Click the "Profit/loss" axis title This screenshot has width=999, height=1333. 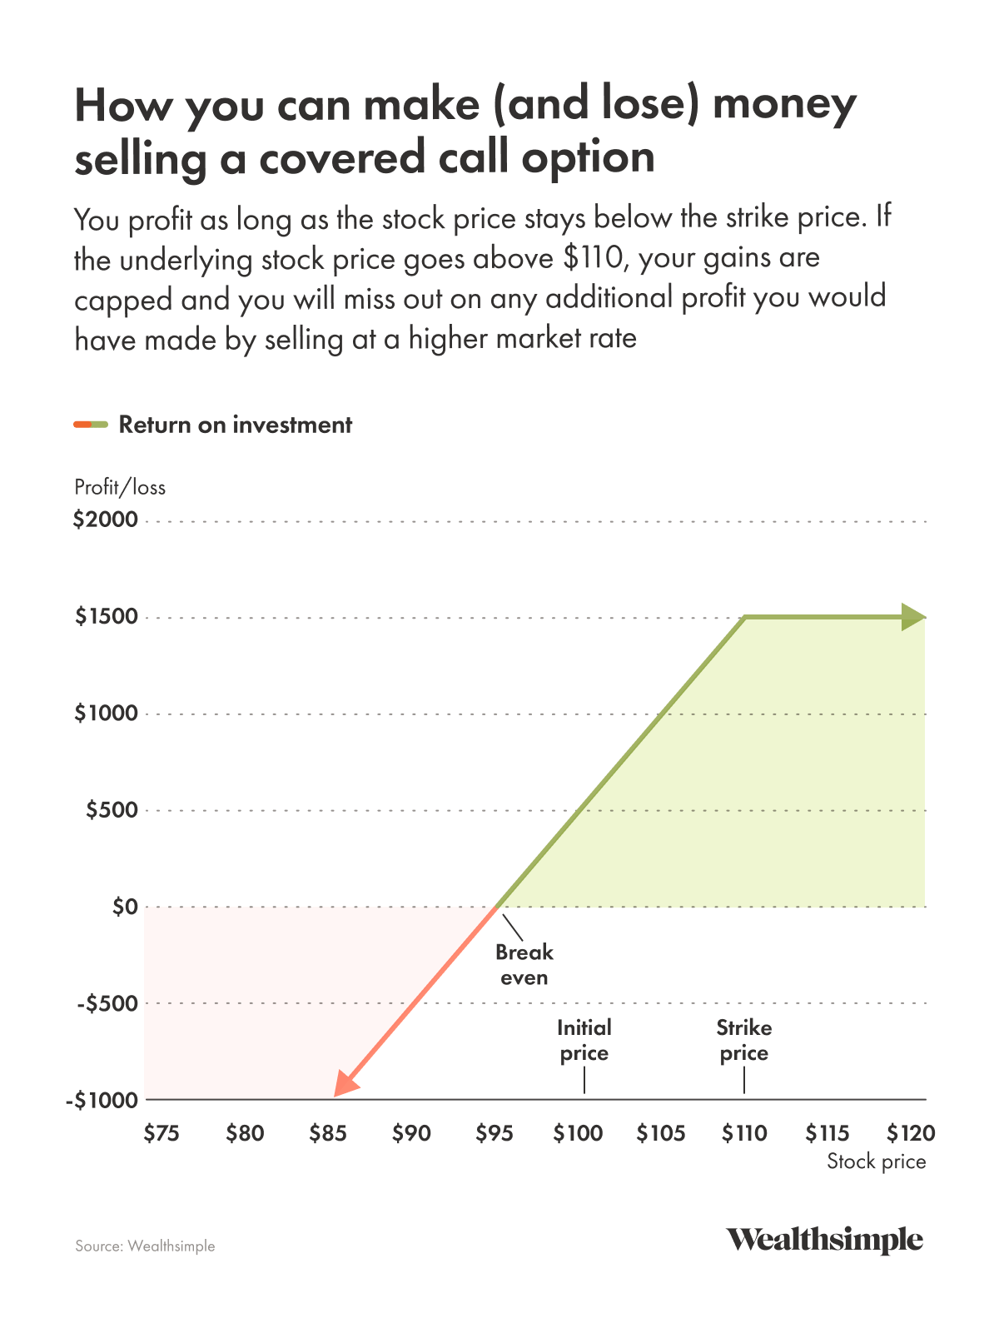pyautogui.click(x=120, y=487)
